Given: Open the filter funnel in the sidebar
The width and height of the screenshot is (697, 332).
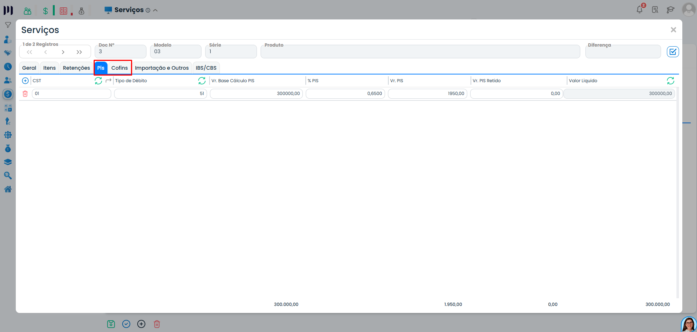Looking at the screenshot, I should 8,25.
